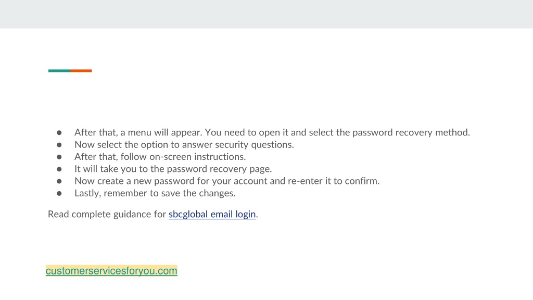This screenshot has width=533, height=300.
Task: Select bullet dot beside 'It will take you'
Action: point(59,169)
